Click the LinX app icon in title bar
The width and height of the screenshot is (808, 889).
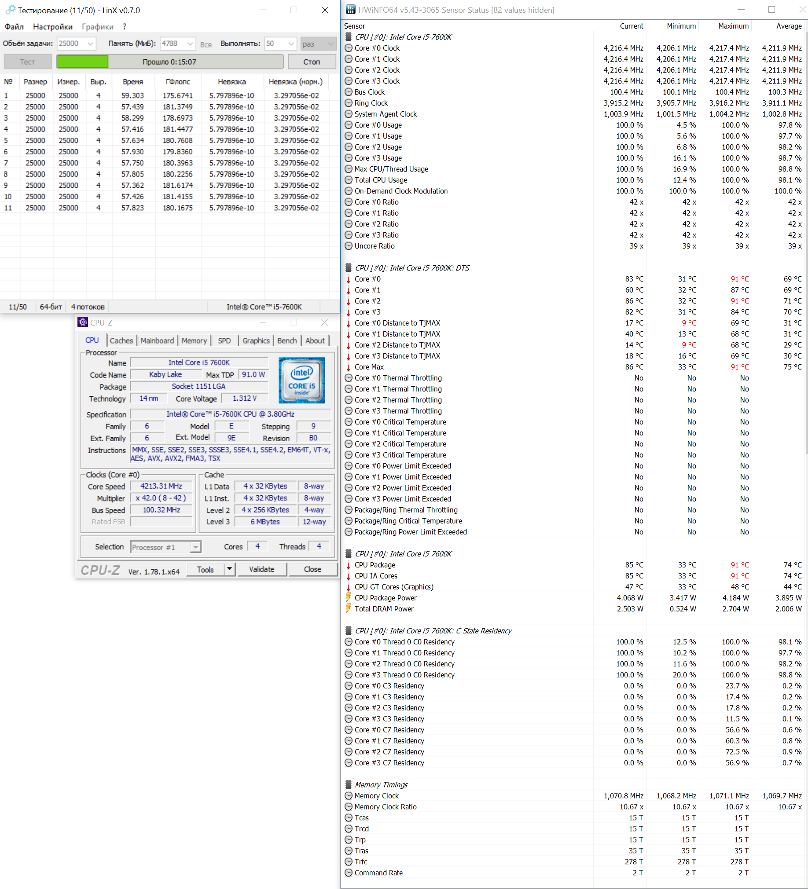[10, 10]
